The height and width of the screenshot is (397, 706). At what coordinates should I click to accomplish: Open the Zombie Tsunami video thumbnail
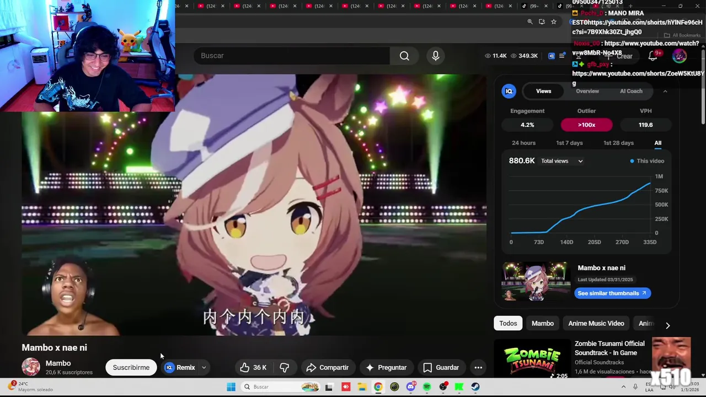click(x=532, y=358)
